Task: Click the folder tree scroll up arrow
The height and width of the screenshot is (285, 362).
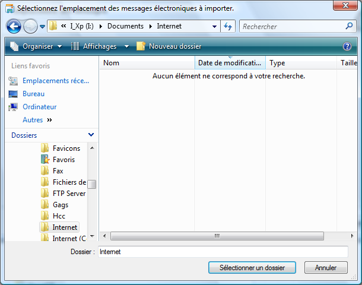Action: click(x=92, y=148)
